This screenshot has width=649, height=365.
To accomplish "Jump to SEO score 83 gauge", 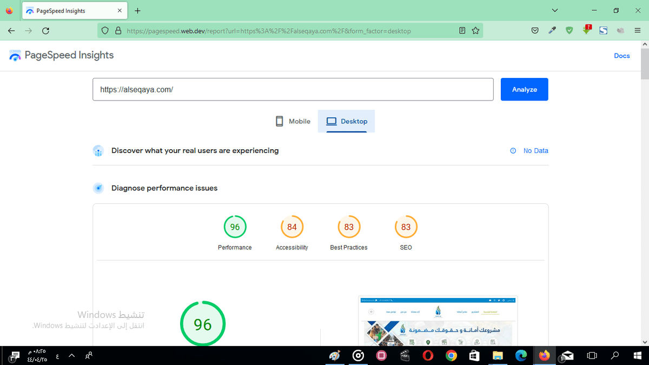I will (x=406, y=227).
